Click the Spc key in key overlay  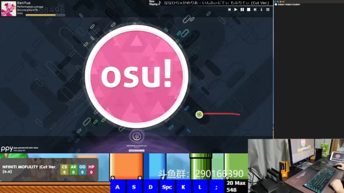167,187
